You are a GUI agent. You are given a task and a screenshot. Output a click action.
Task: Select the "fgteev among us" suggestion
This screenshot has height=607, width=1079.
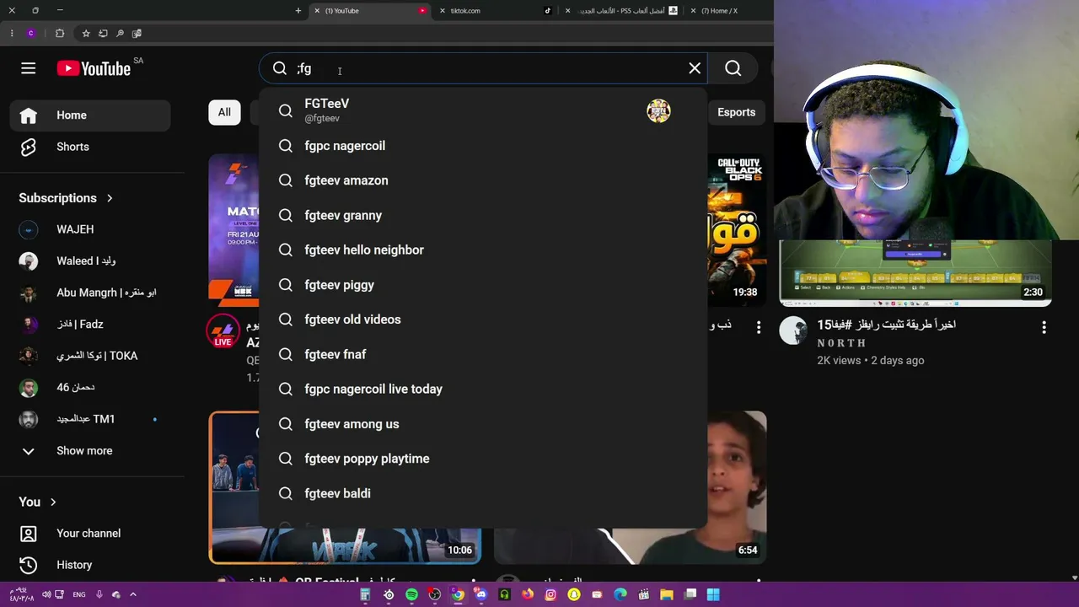pos(483,424)
